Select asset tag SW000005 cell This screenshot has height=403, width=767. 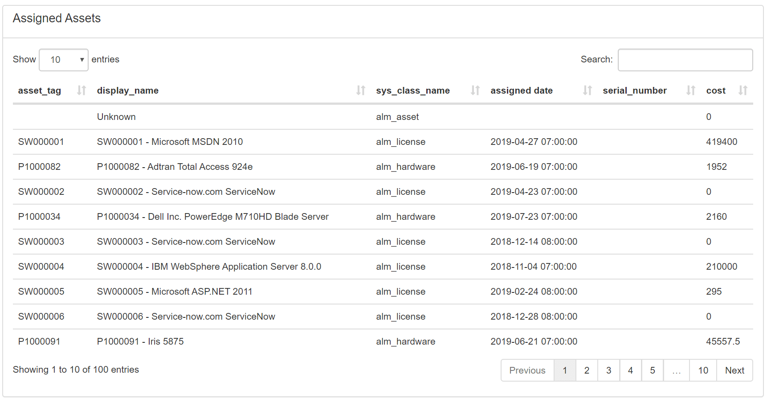[41, 292]
